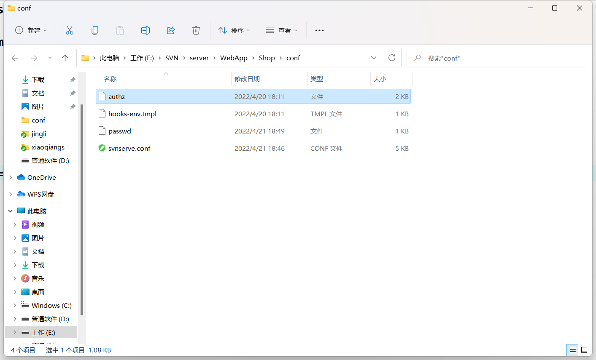This screenshot has width=596, height=360.
Task: Open the three-dots more options menu
Action: tap(319, 30)
